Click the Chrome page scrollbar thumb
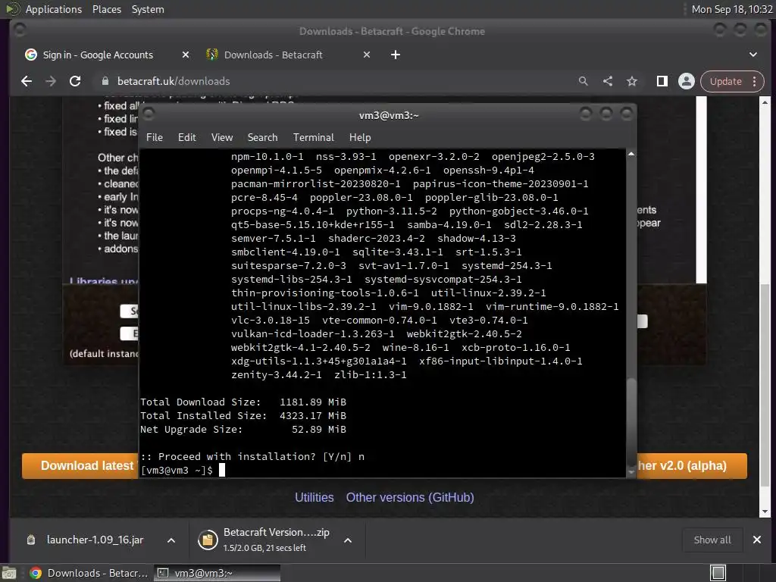This screenshot has height=582, width=776. (765, 386)
